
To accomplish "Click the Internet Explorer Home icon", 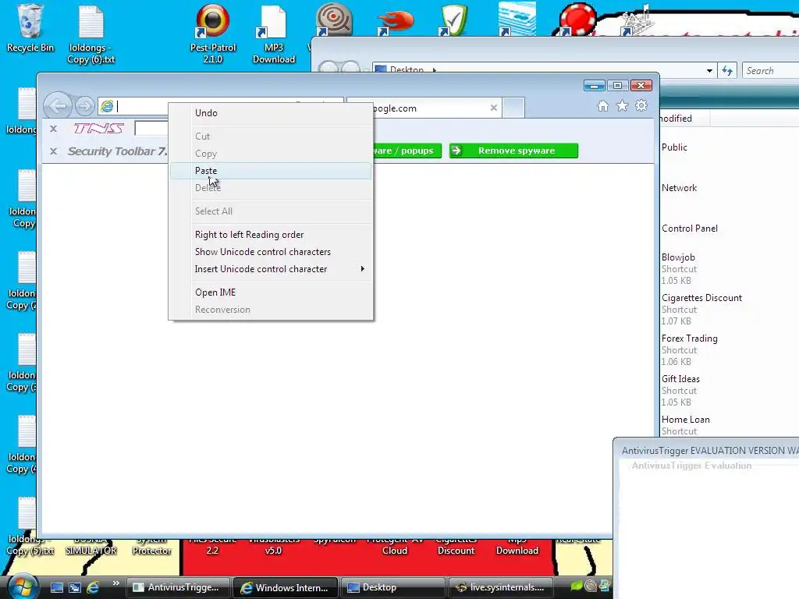I will point(603,106).
